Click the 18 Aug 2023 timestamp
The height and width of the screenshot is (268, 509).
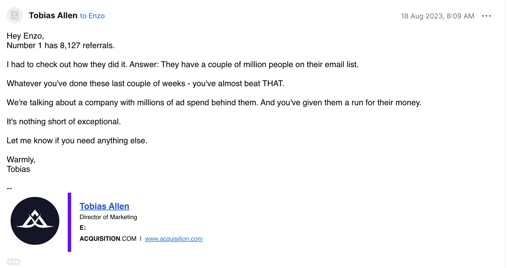click(x=438, y=16)
